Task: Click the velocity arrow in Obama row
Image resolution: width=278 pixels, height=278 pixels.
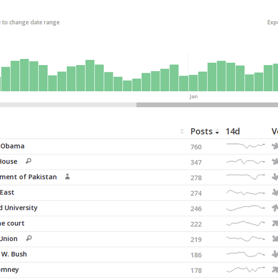Action: 275,146
